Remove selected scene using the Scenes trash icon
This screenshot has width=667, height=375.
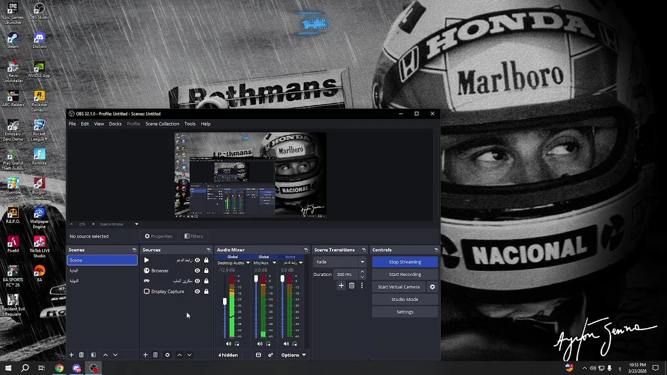[81, 355]
